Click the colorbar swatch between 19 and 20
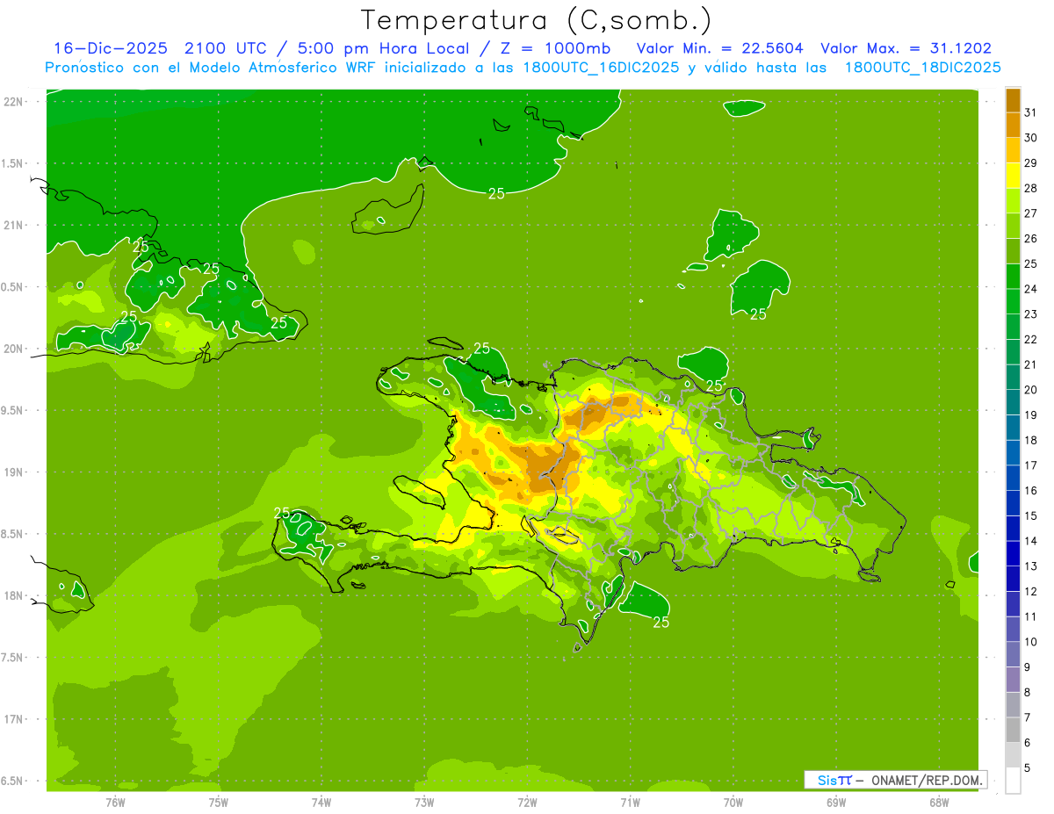 [x=1014, y=402]
